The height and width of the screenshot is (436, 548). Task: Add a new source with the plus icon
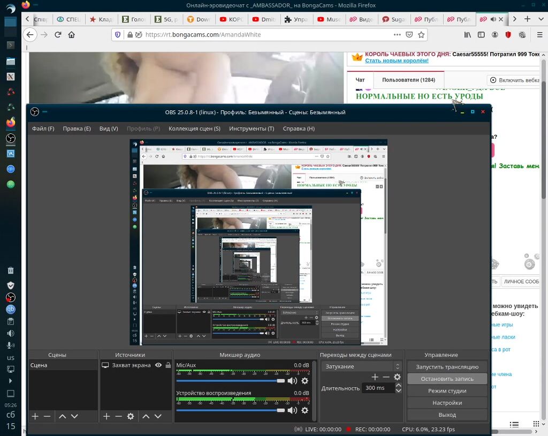106,416
